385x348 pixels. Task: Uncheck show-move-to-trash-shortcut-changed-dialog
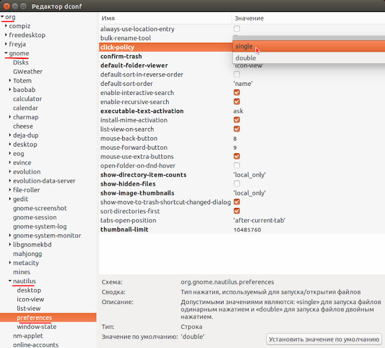(236, 202)
